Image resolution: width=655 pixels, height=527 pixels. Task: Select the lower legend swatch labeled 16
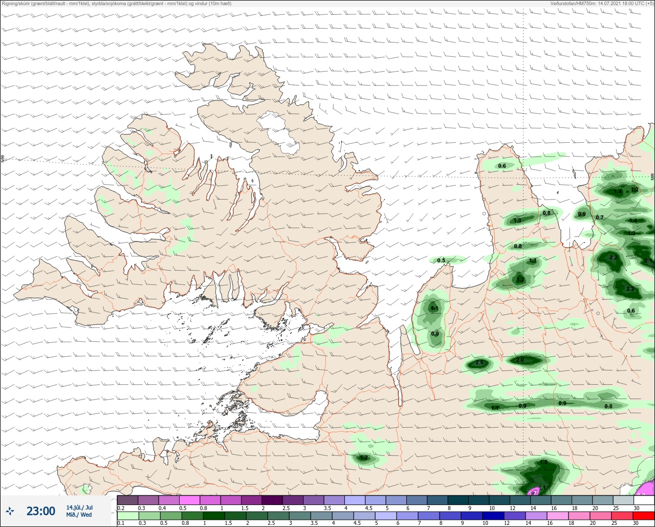click(x=558, y=516)
